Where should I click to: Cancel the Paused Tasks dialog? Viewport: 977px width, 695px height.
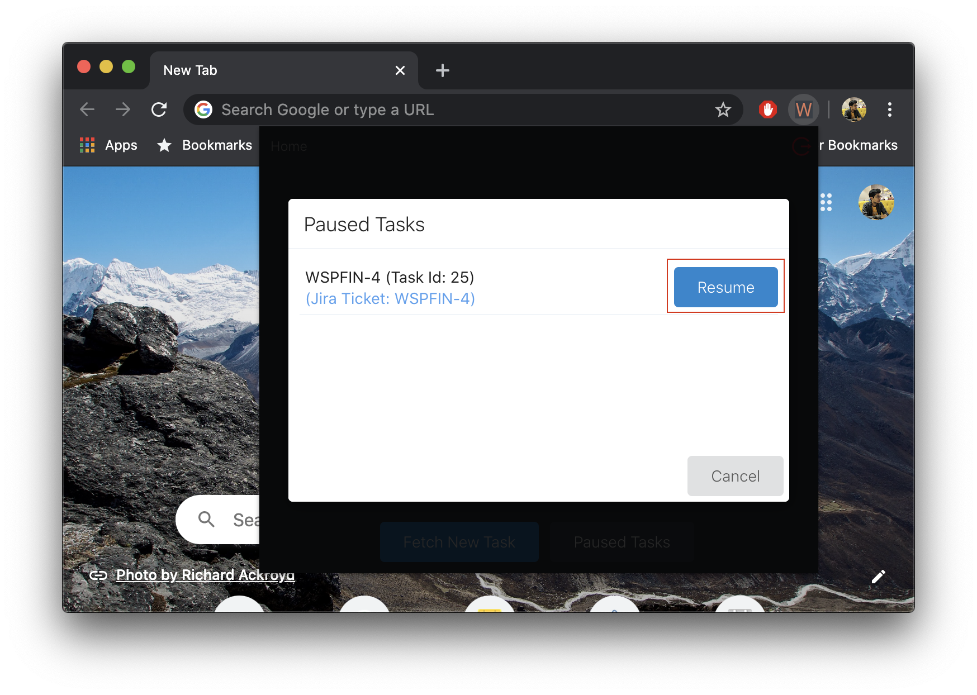coord(735,476)
